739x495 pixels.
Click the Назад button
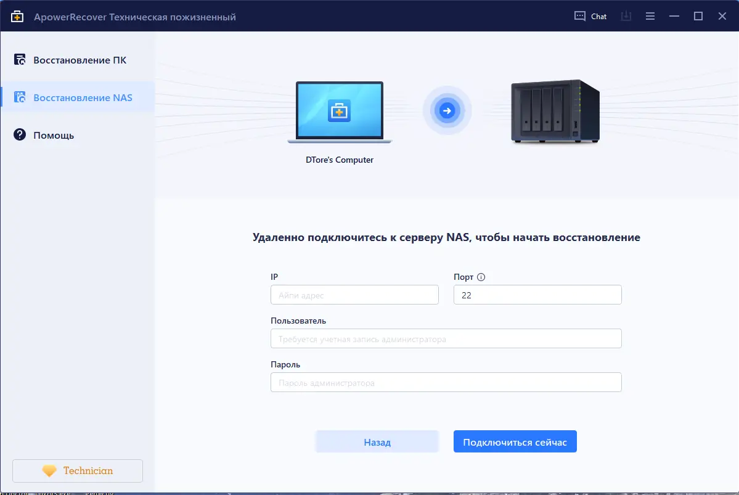(x=377, y=441)
